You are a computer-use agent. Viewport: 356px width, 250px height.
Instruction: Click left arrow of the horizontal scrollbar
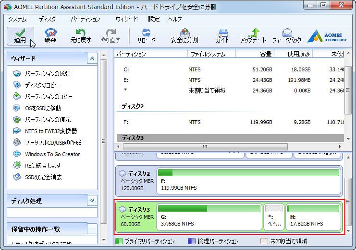[x=118, y=147]
